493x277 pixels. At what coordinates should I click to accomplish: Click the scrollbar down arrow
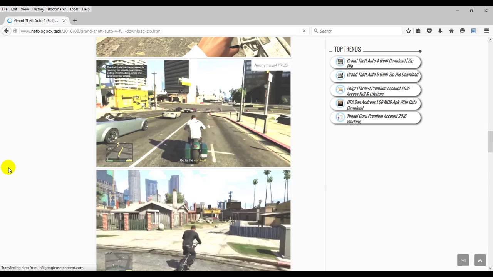pyautogui.click(x=490, y=268)
